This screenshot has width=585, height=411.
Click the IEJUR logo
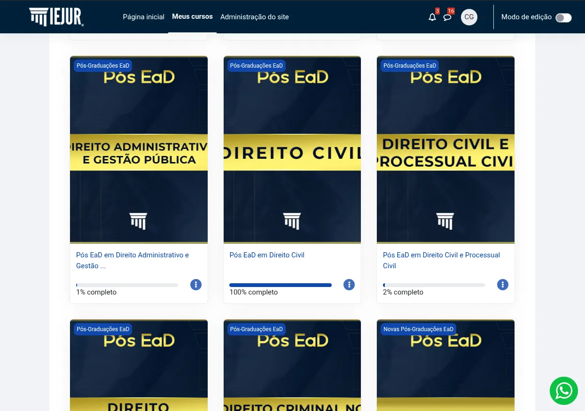(56, 17)
